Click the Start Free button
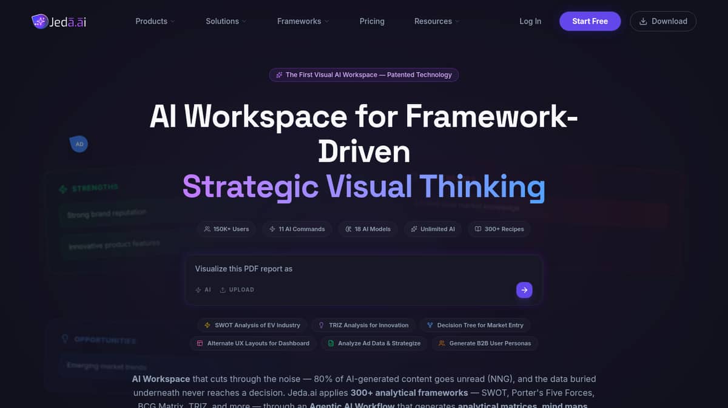Image resolution: width=728 pixels, height=408 pixels. tap(590, 21)
